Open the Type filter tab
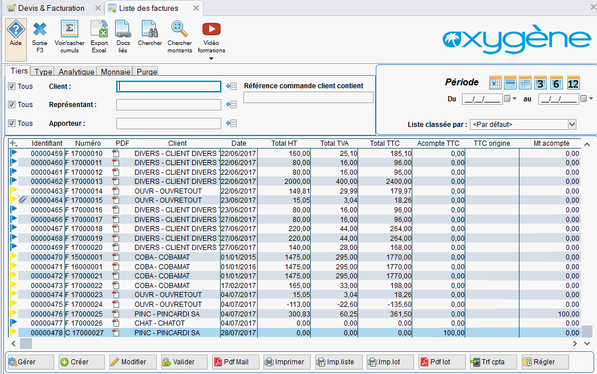 [x=43, y=72]
